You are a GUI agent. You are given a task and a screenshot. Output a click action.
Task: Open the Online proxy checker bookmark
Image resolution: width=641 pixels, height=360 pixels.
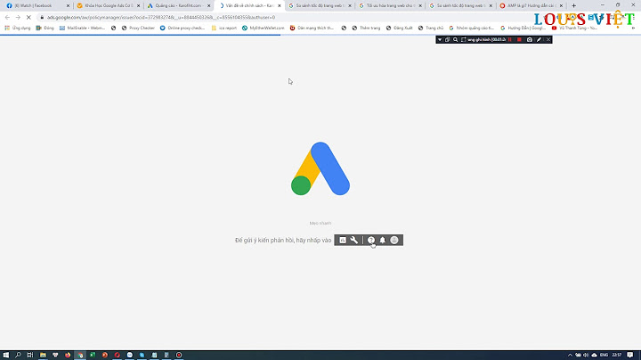click(x=183, y=28)
